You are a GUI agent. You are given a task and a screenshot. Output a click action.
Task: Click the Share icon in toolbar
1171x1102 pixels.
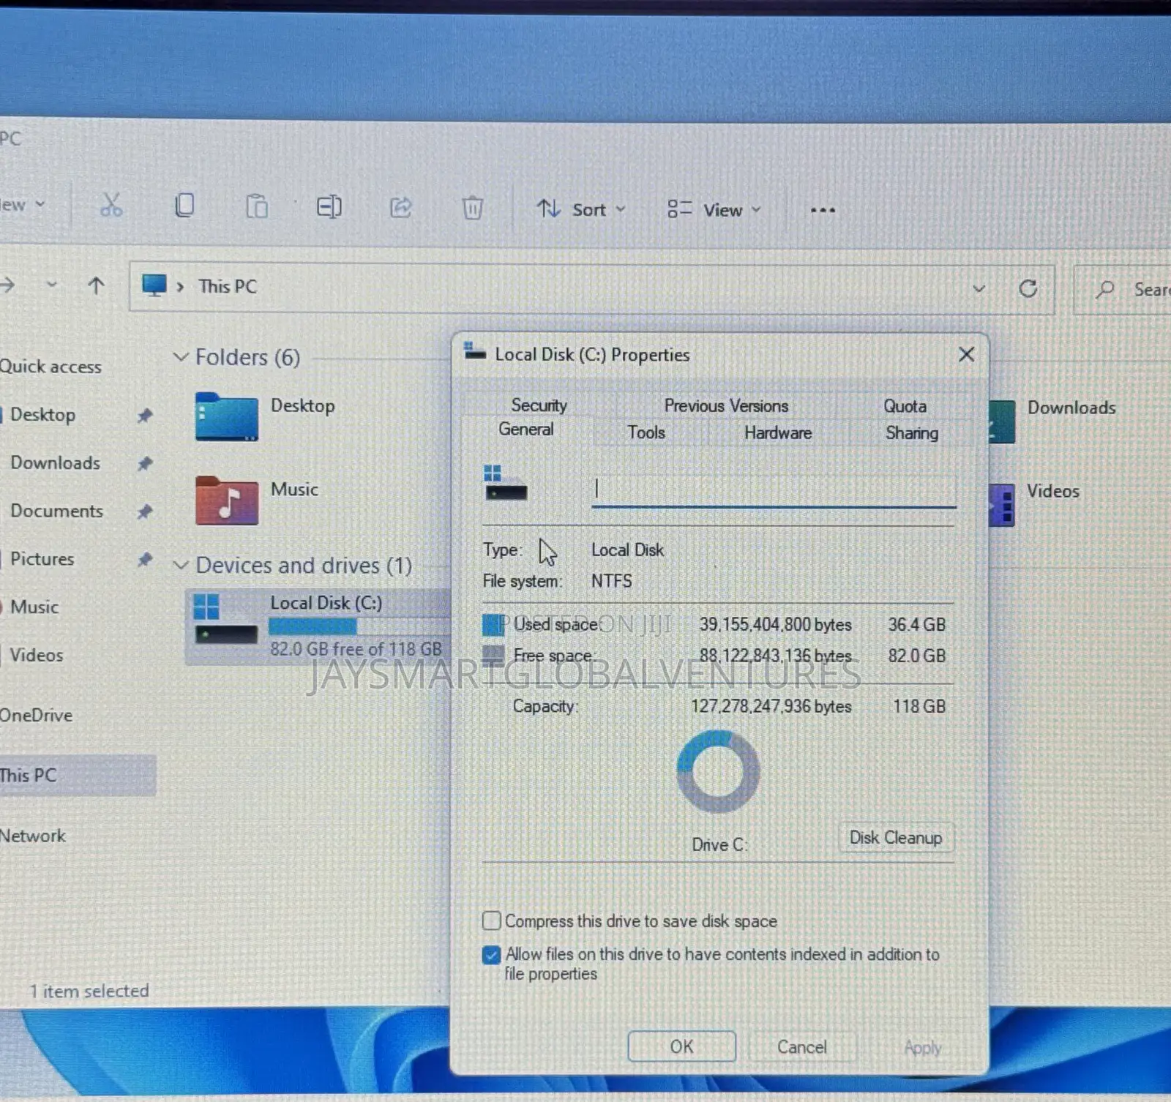400,208
